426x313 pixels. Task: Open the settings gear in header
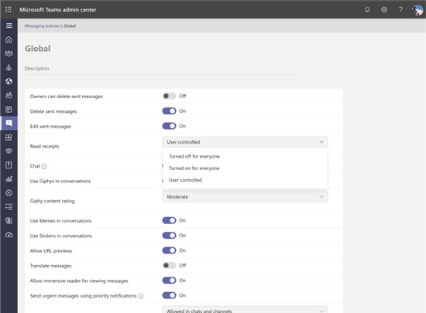(384, 10)
